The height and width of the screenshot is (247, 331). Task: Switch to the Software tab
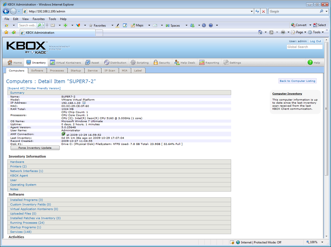click(37, 70)
